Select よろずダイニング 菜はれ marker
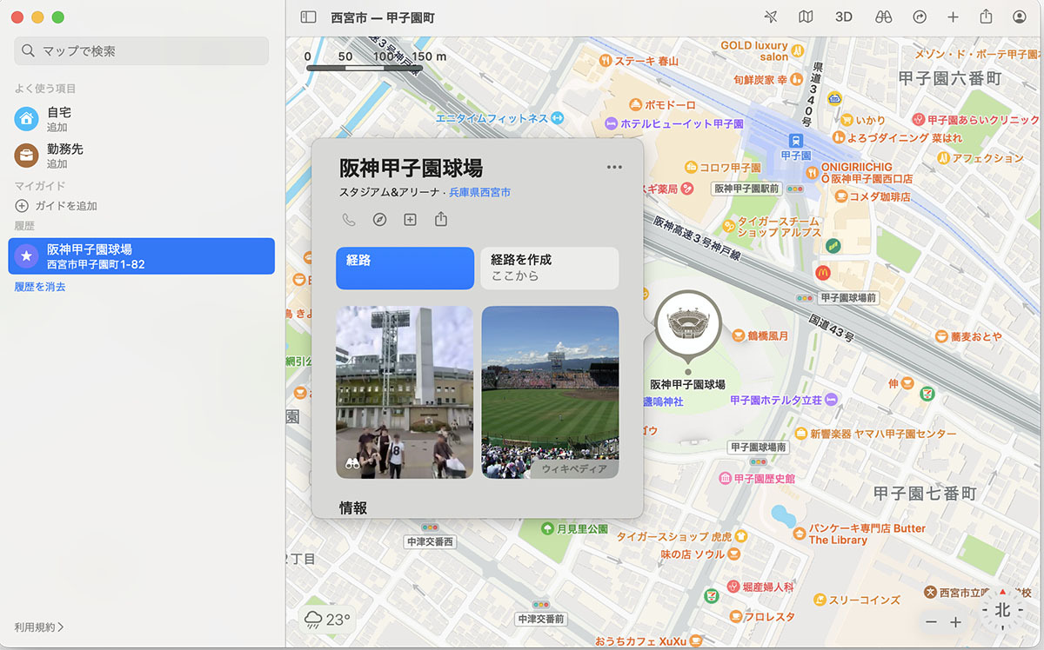 tap(839, 137)
